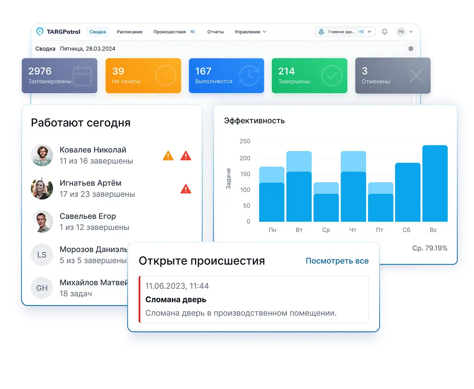Viewport: 474px width, 389px height.
Task: Click the clock icon on Выполняются card
Action: pos(249,75)
